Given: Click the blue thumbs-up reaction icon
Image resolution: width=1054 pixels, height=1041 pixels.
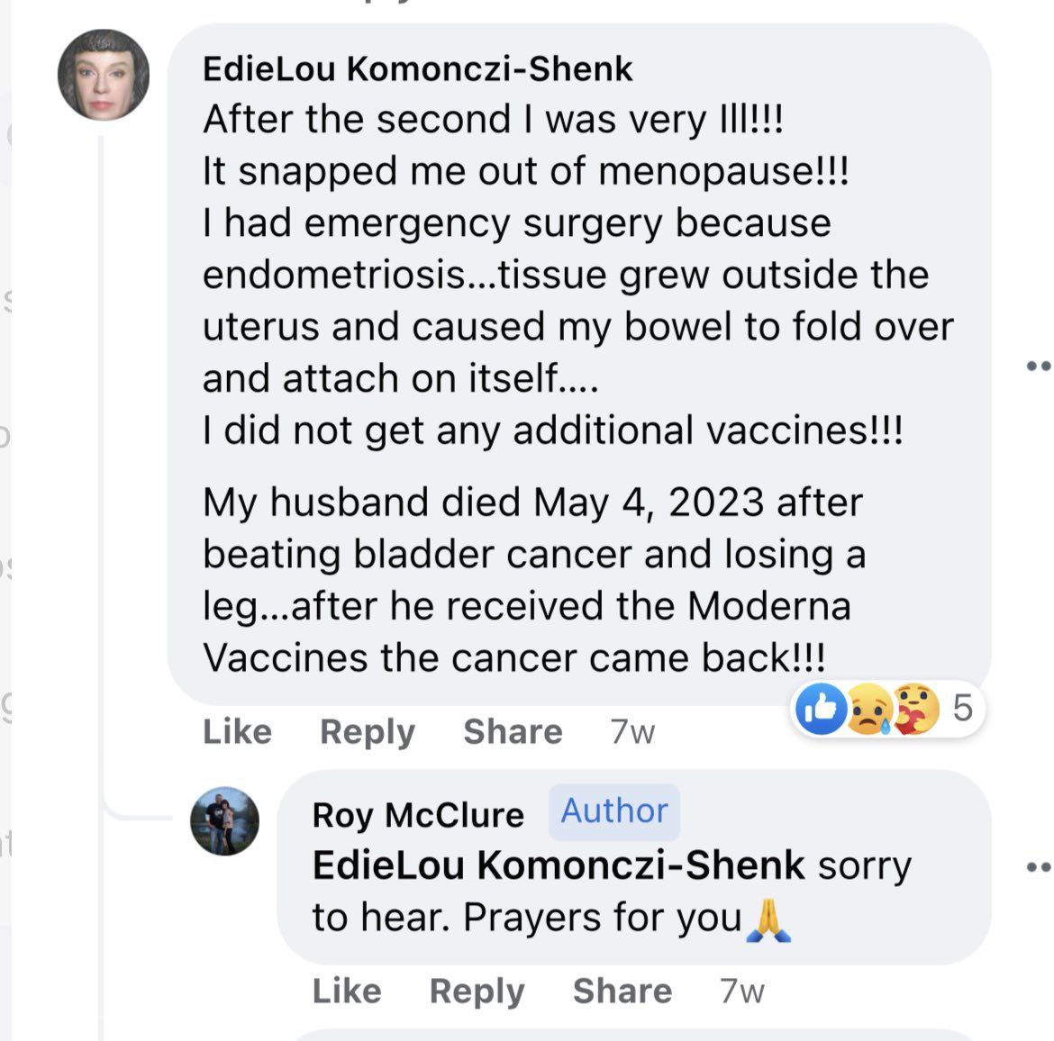Looking at the screenshot, I should (x=821, y=710).
